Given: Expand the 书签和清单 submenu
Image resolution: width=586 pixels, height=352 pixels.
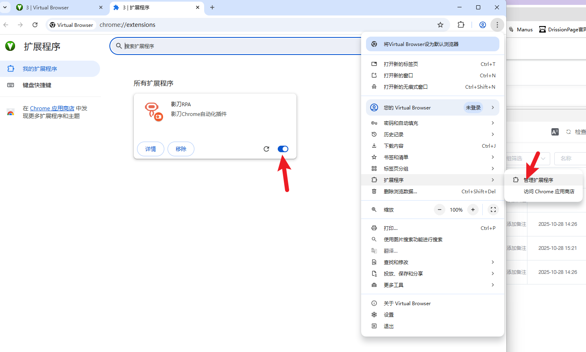Looking at the screenshot, I should [x=433, y=157].
